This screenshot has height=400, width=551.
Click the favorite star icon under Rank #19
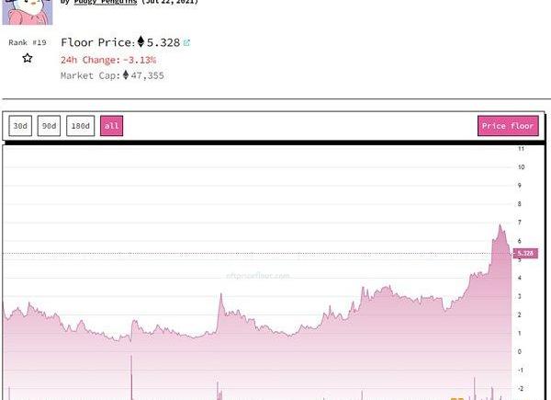28,58
